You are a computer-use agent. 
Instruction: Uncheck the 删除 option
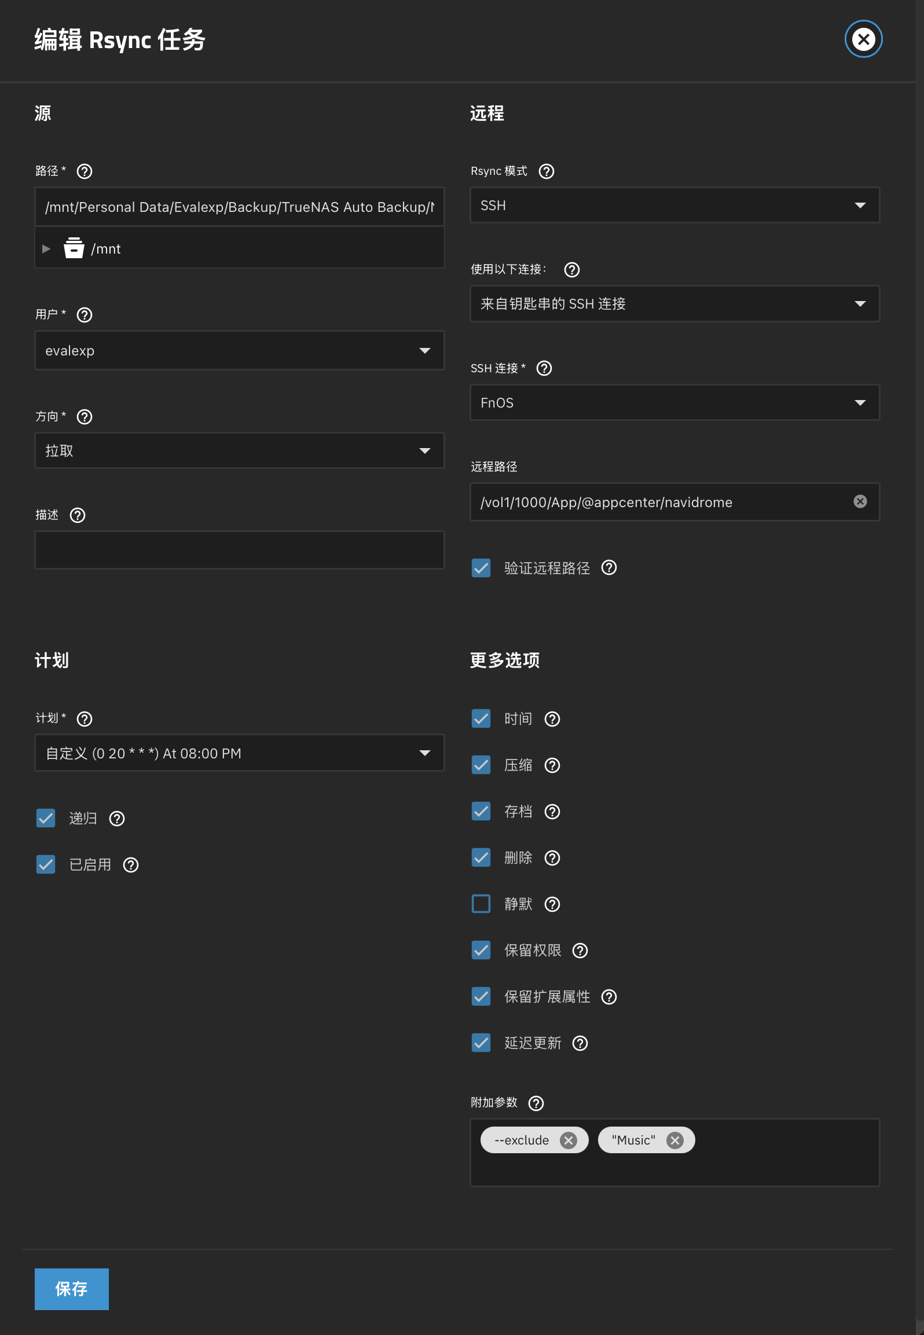pos(481,857)
